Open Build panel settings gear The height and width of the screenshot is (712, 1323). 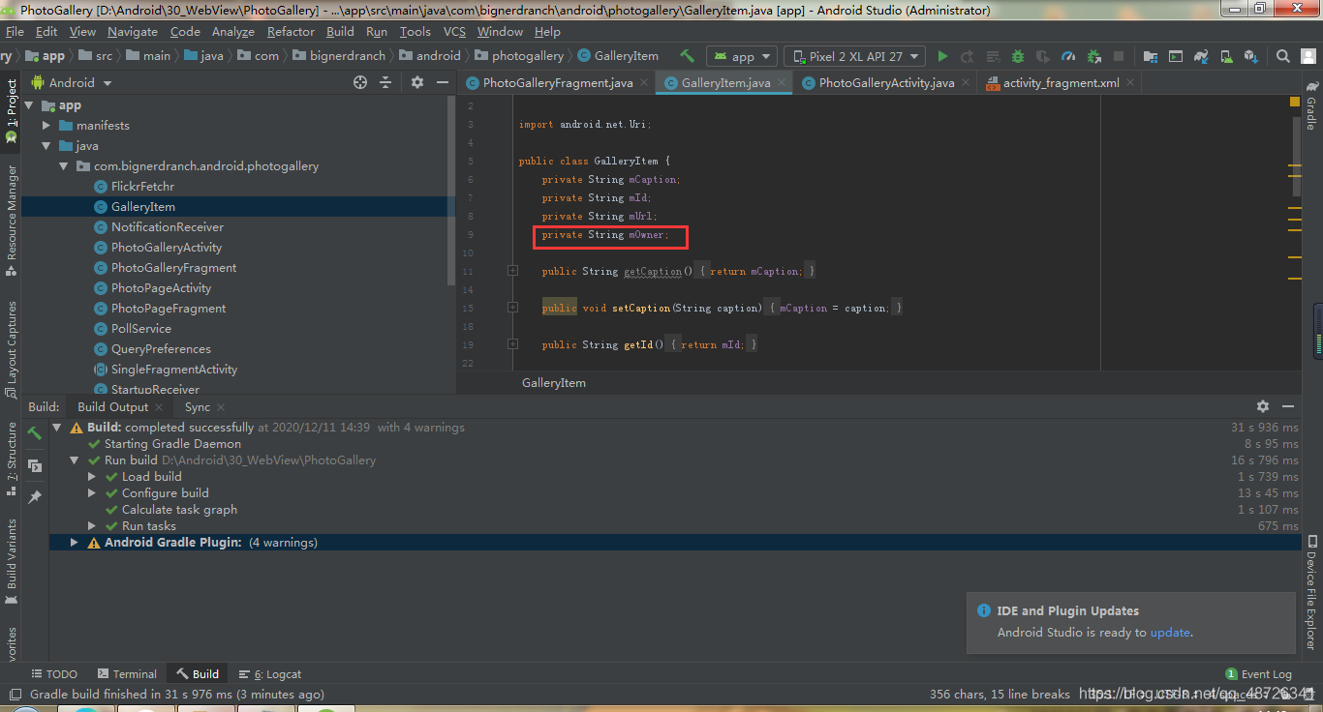click(x=1262, y=406)
